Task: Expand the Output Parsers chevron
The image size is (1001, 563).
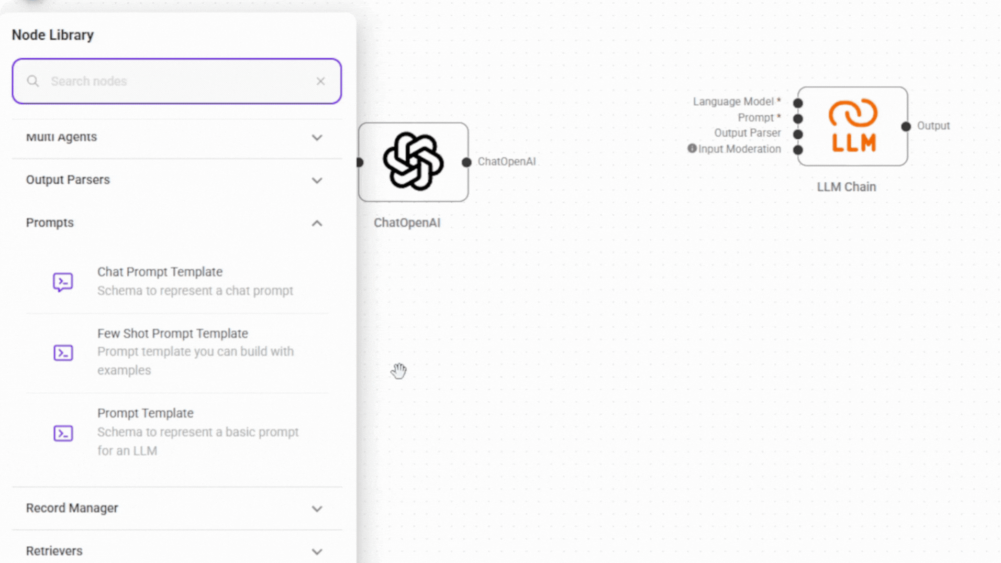Action: pyautogui.click(x=317, y=180)
